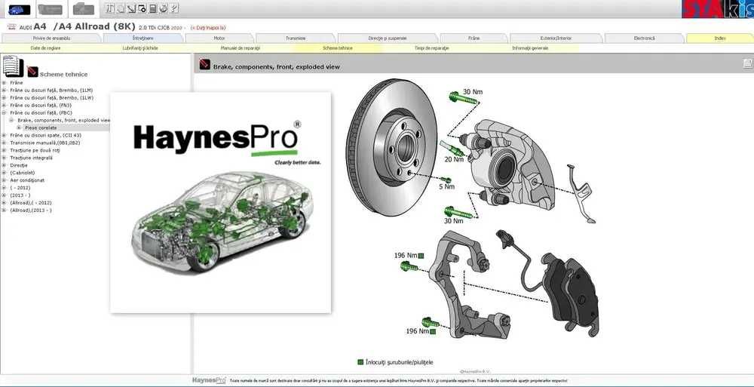Open the Exterior/Interior tab
Image resolution: width=754 pixels, height=387 pixels.
[x=556, y=38]
